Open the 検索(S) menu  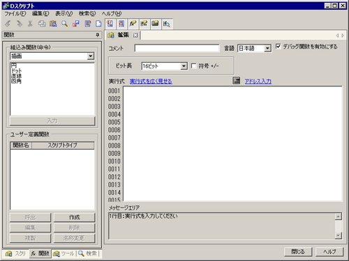click(x=87, y=13)
